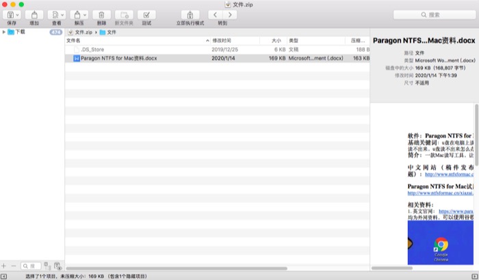Click the 6 KB size cell

280,49
